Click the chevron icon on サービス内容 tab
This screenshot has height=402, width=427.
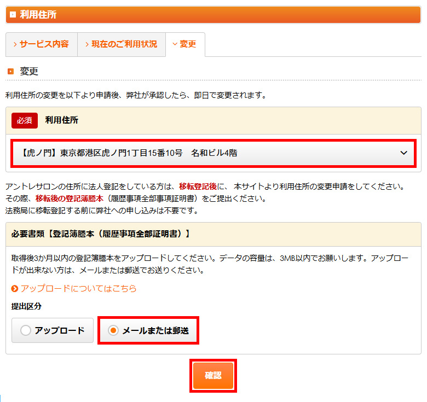(x=15, y=44)
